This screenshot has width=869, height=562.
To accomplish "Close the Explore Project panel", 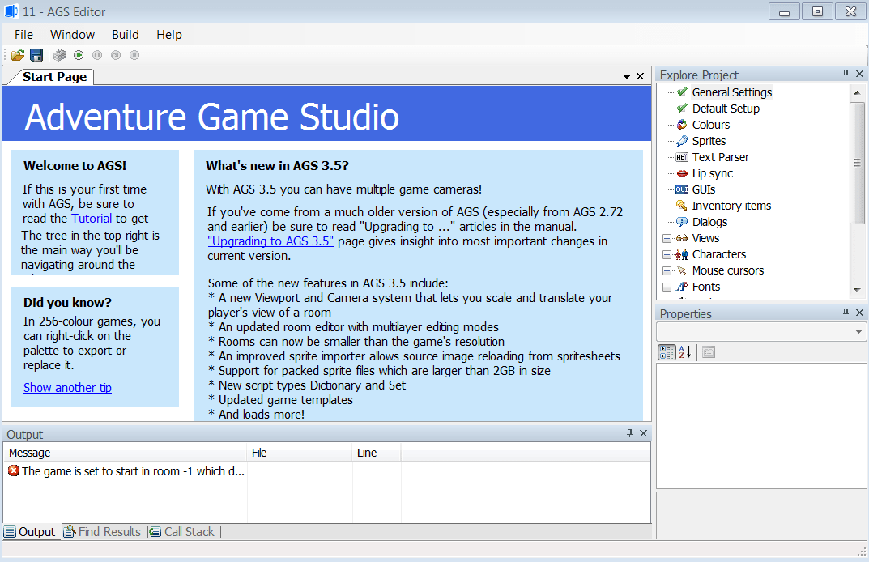I will pyautogui.click(x=859, y=74).
